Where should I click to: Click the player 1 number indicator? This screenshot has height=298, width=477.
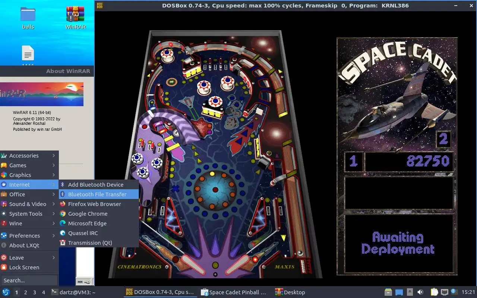point(353,162)
